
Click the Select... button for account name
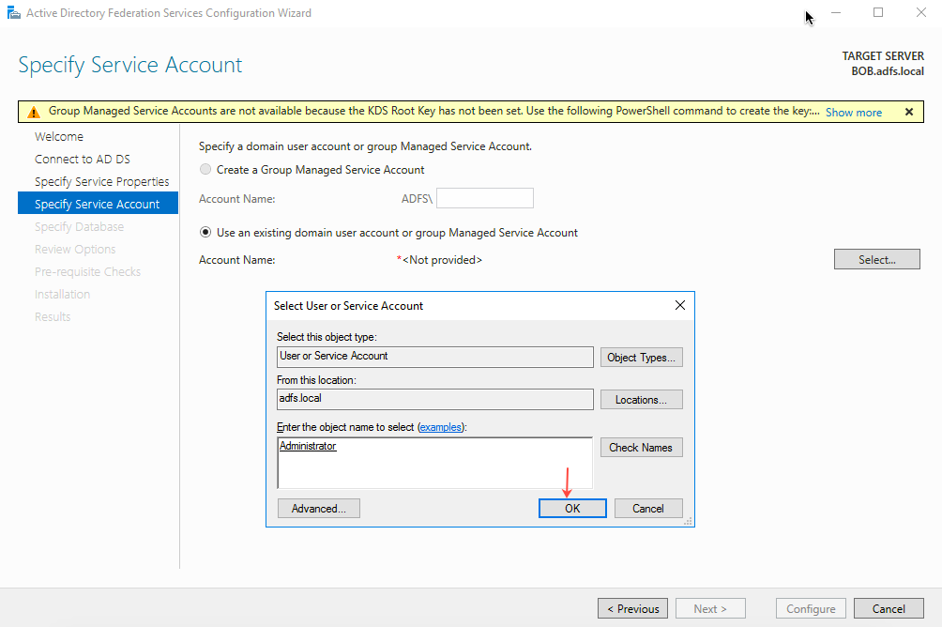point(876,260)
